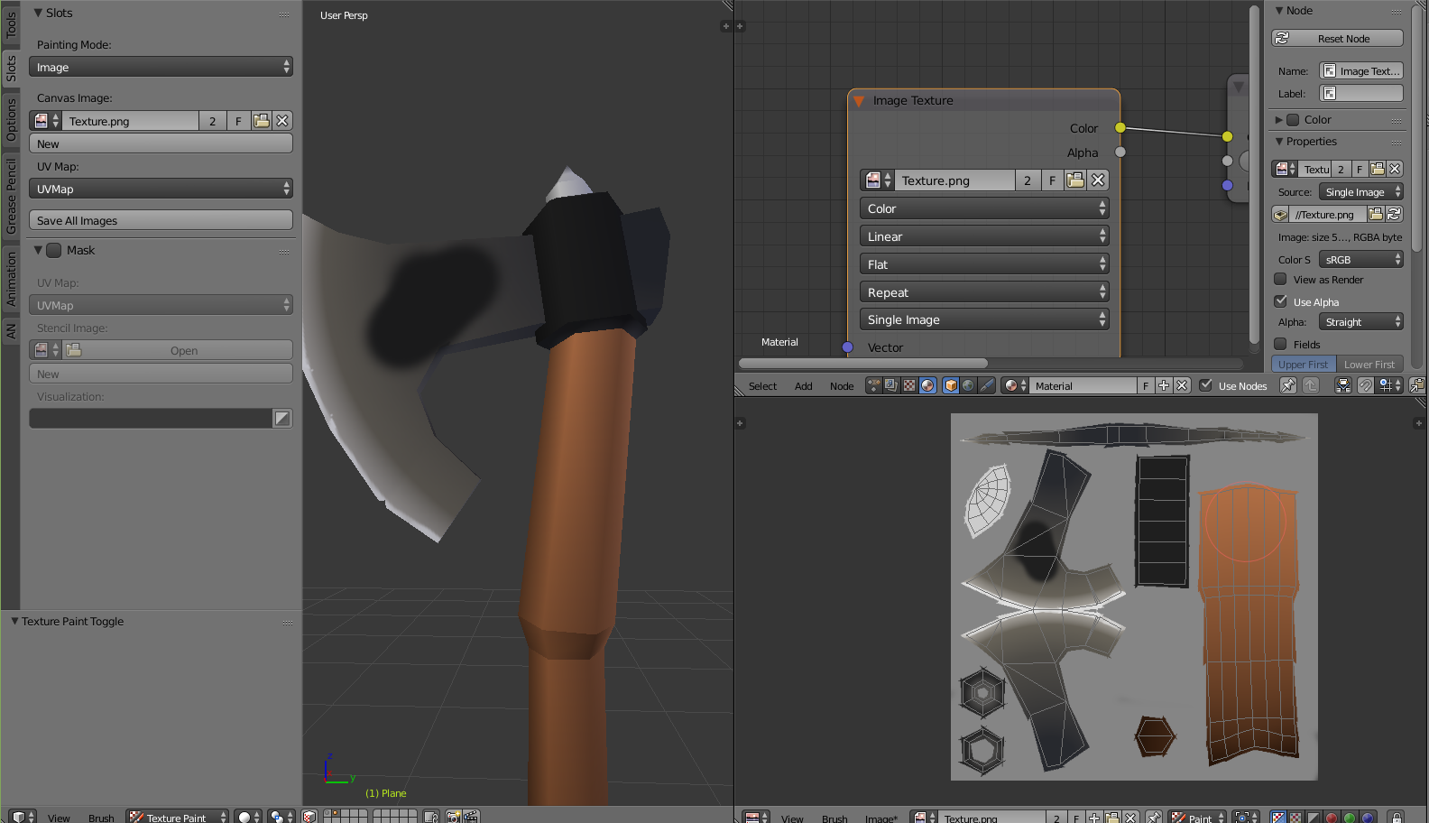Open canvas image folder icon in Slots panel

(262, 121)
